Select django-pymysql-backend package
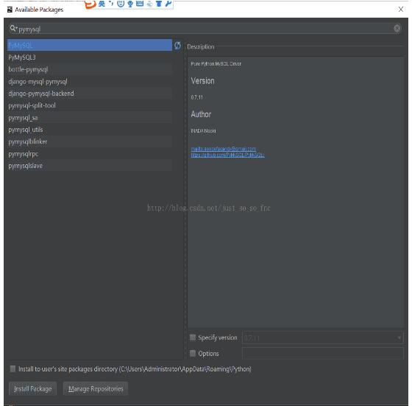The height and width of the screenshot is (406, 412). (x=90, y=94)
